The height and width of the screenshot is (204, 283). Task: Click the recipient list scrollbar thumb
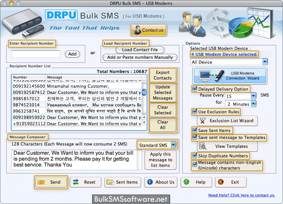coord(144,92)
